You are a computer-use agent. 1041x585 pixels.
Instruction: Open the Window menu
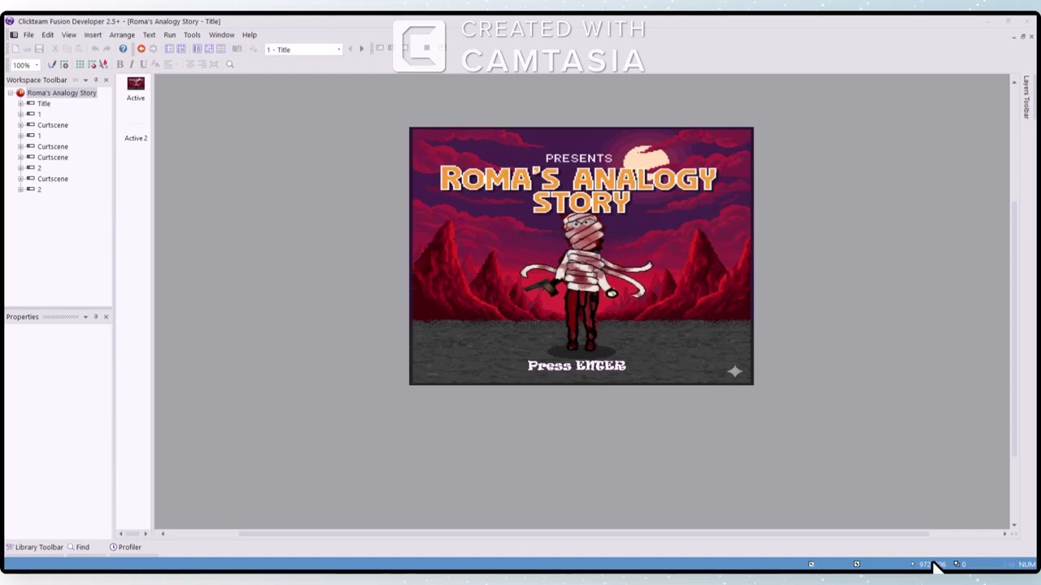click(221, 35)
